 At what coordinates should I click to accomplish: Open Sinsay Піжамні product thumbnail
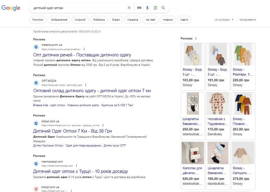click(243, 103)
